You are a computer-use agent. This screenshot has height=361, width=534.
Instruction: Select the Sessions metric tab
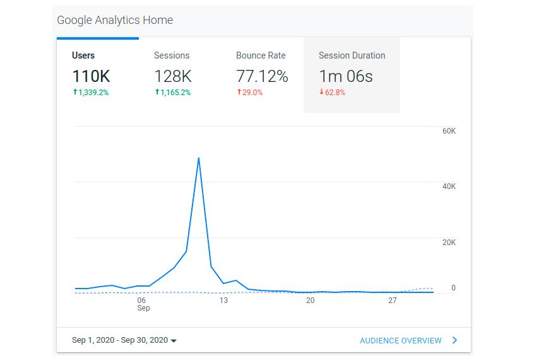coord(180,75)
